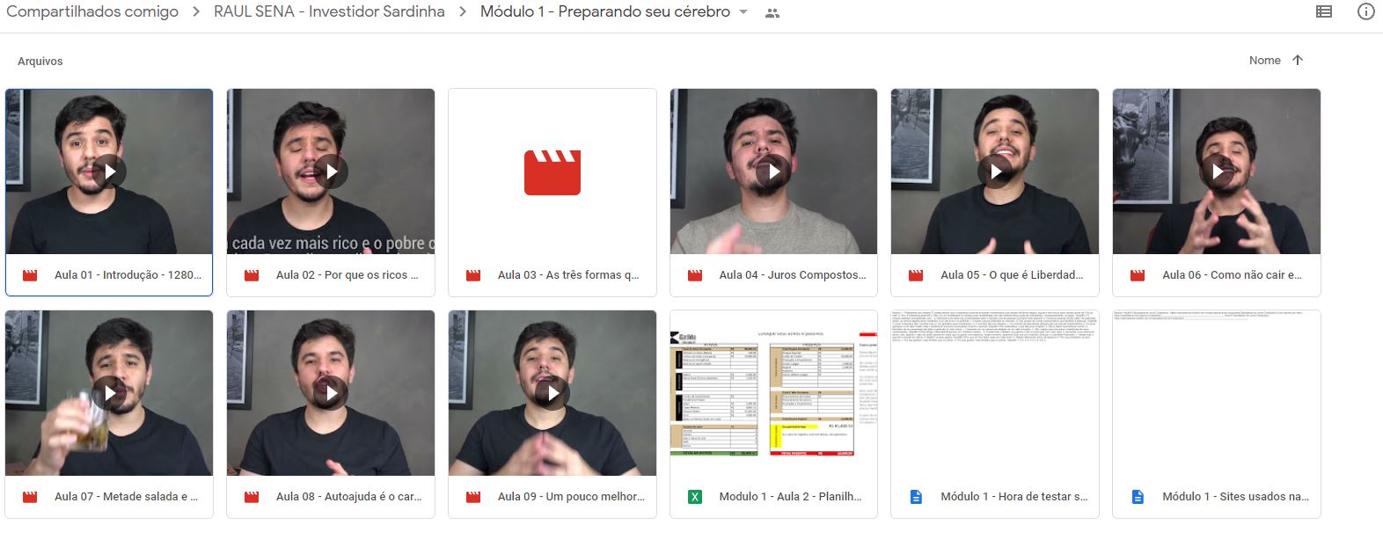The image size is (1383, 547).
Task: Click the red video icon beside Aula 01 name
Action: tap(30, 275)
